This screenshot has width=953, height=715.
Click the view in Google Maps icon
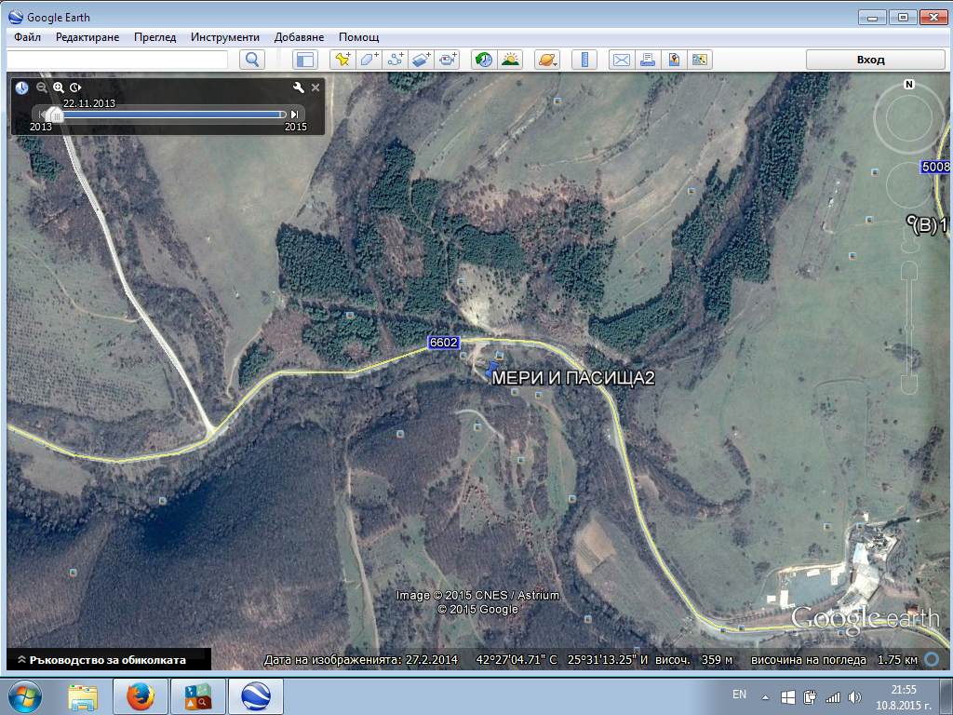click(700, 60)
